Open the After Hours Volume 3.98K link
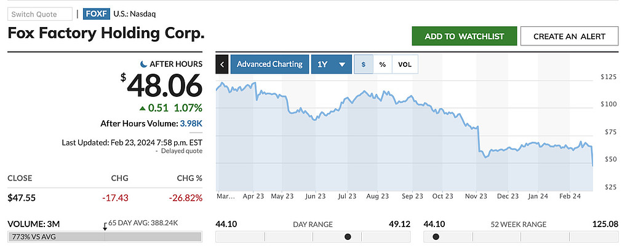The image size is (630, 251). tap(191, 123)
